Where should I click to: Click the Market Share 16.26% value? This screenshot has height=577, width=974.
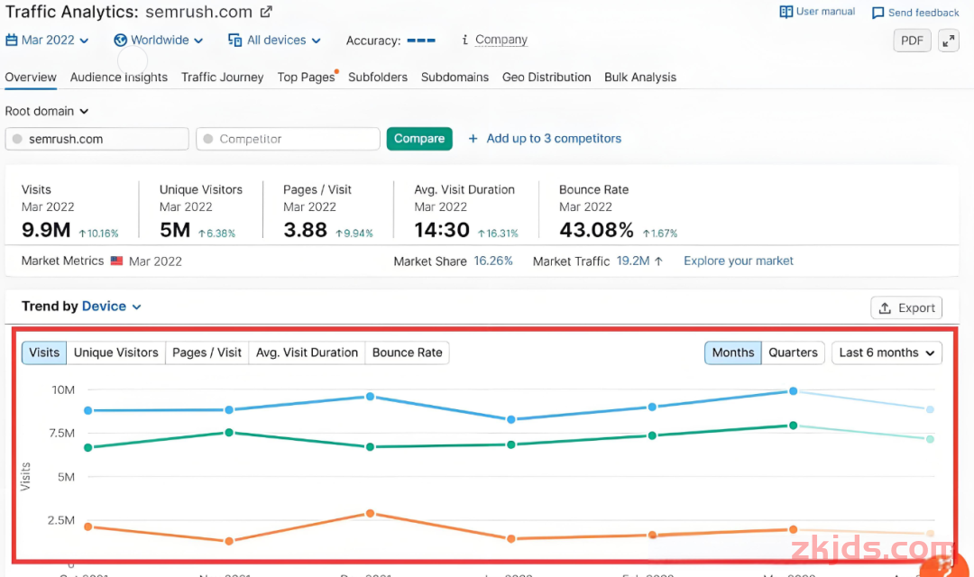493,261
